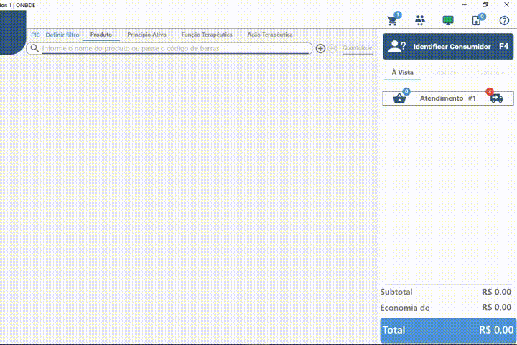Click the minus icon to decrease quantity

(332, 49)
